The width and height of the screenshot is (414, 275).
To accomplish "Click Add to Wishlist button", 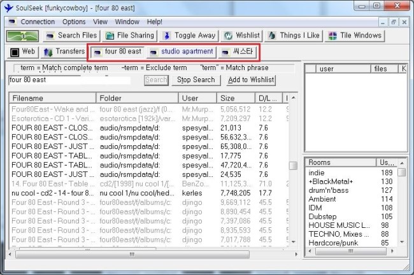I will [x=250, y=80].
